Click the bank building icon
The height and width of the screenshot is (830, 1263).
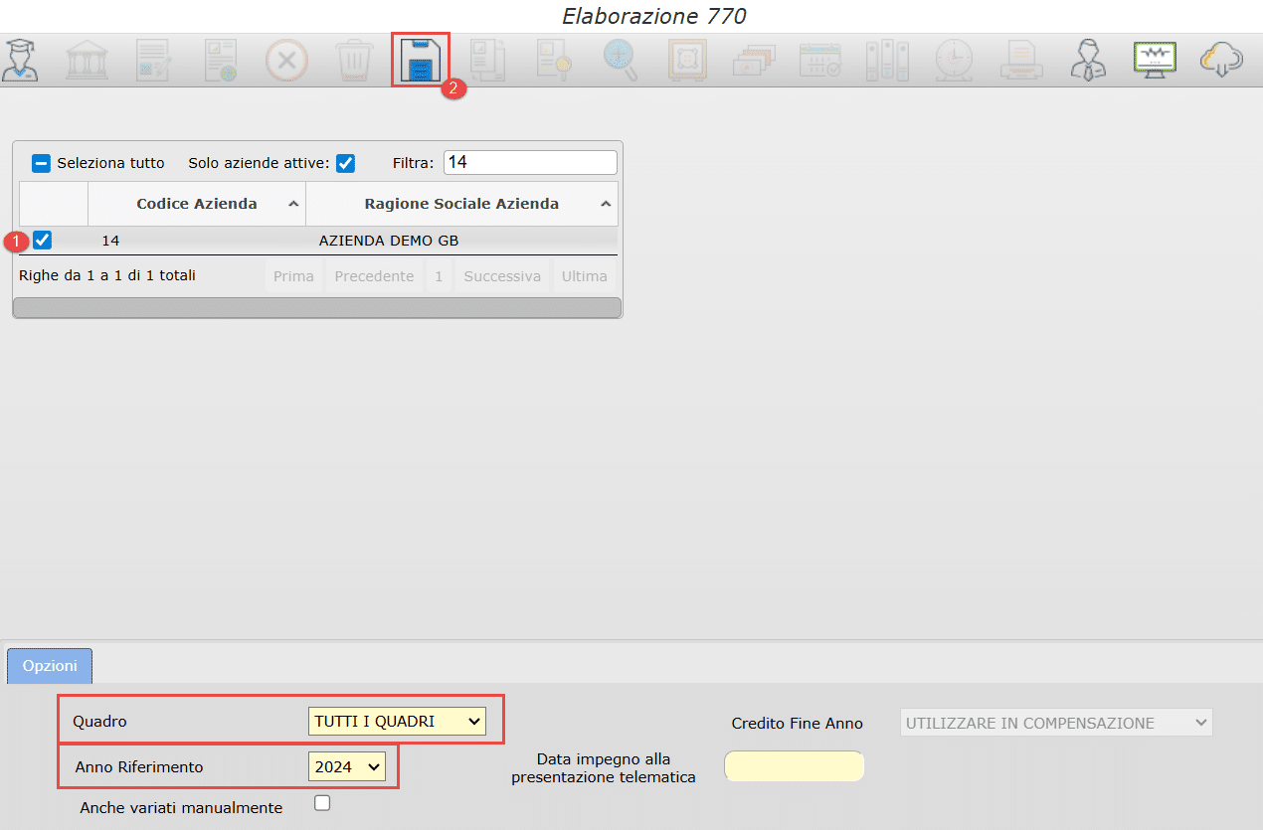point(87,61)
